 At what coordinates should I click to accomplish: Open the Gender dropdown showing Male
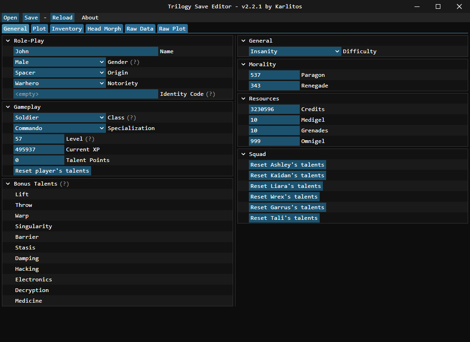coord(60,62)
